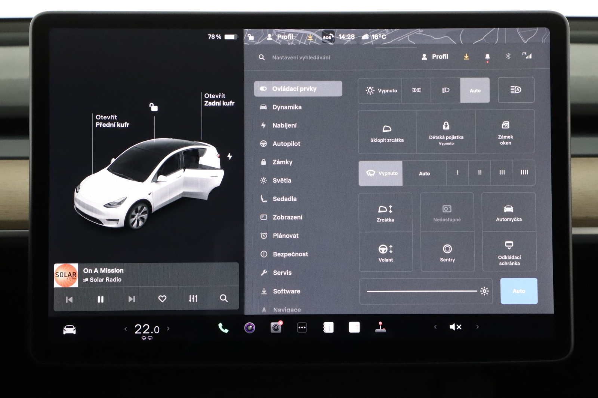
Task: Select Zámky in the settings menu
Action: coord(282,162)
